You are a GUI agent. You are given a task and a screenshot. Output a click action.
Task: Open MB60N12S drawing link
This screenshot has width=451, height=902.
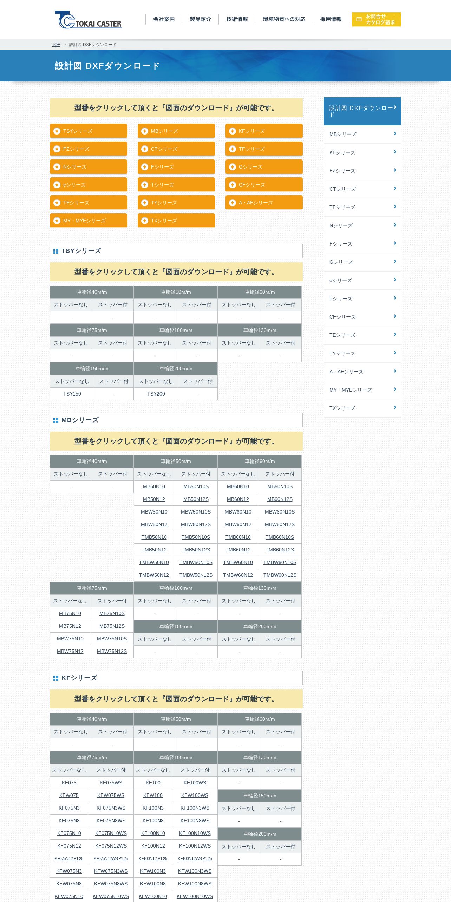click(x=280, y=499)
